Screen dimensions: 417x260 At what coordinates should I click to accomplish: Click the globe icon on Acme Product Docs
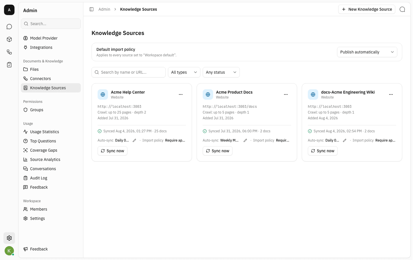tap(208, 94)
